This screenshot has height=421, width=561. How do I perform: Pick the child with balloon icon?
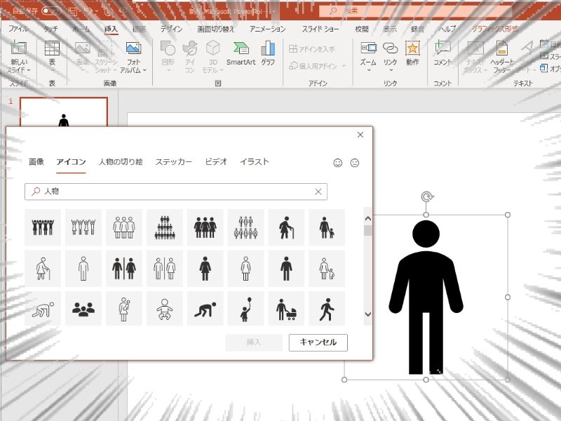[245, 309]
